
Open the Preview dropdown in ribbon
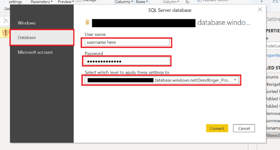[x=66, y=2]
